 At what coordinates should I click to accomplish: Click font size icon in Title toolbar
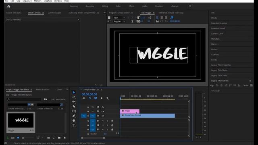point(138,18)
